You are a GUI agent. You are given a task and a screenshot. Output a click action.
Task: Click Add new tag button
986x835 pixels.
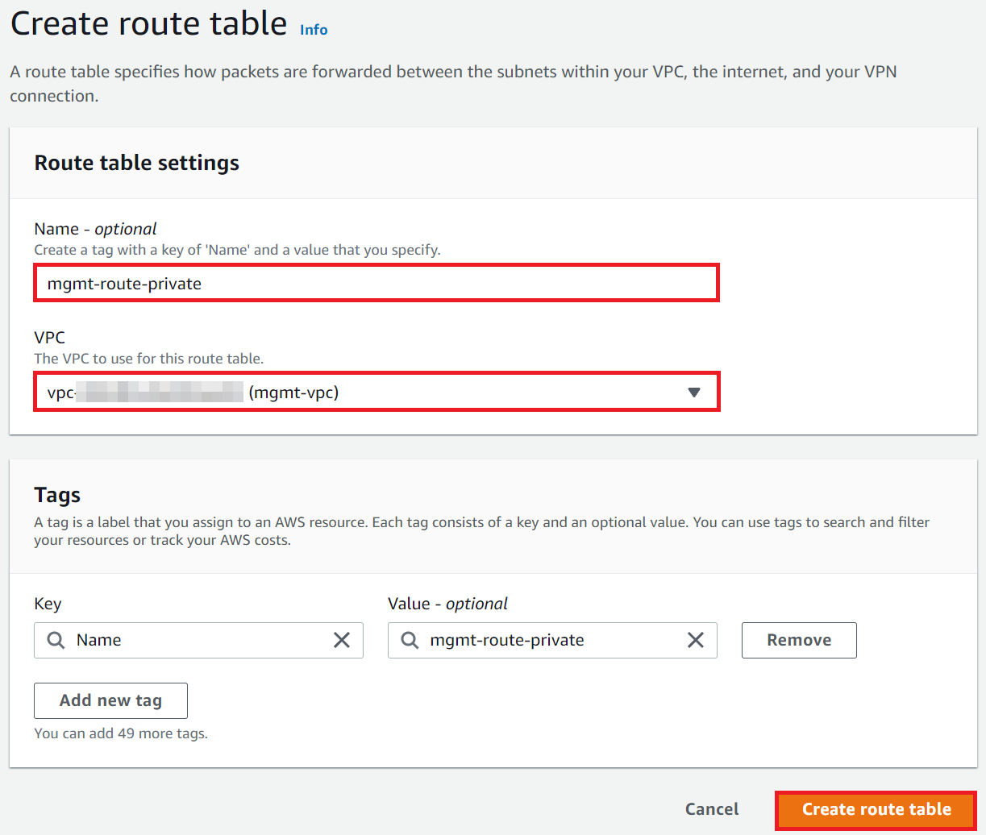(x=110, y=700)
